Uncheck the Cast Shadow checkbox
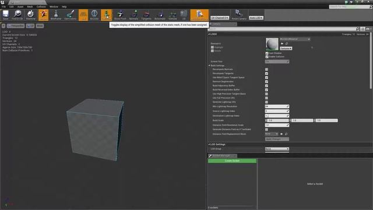This screenshot has width=373, height=210. pos(267,53)
